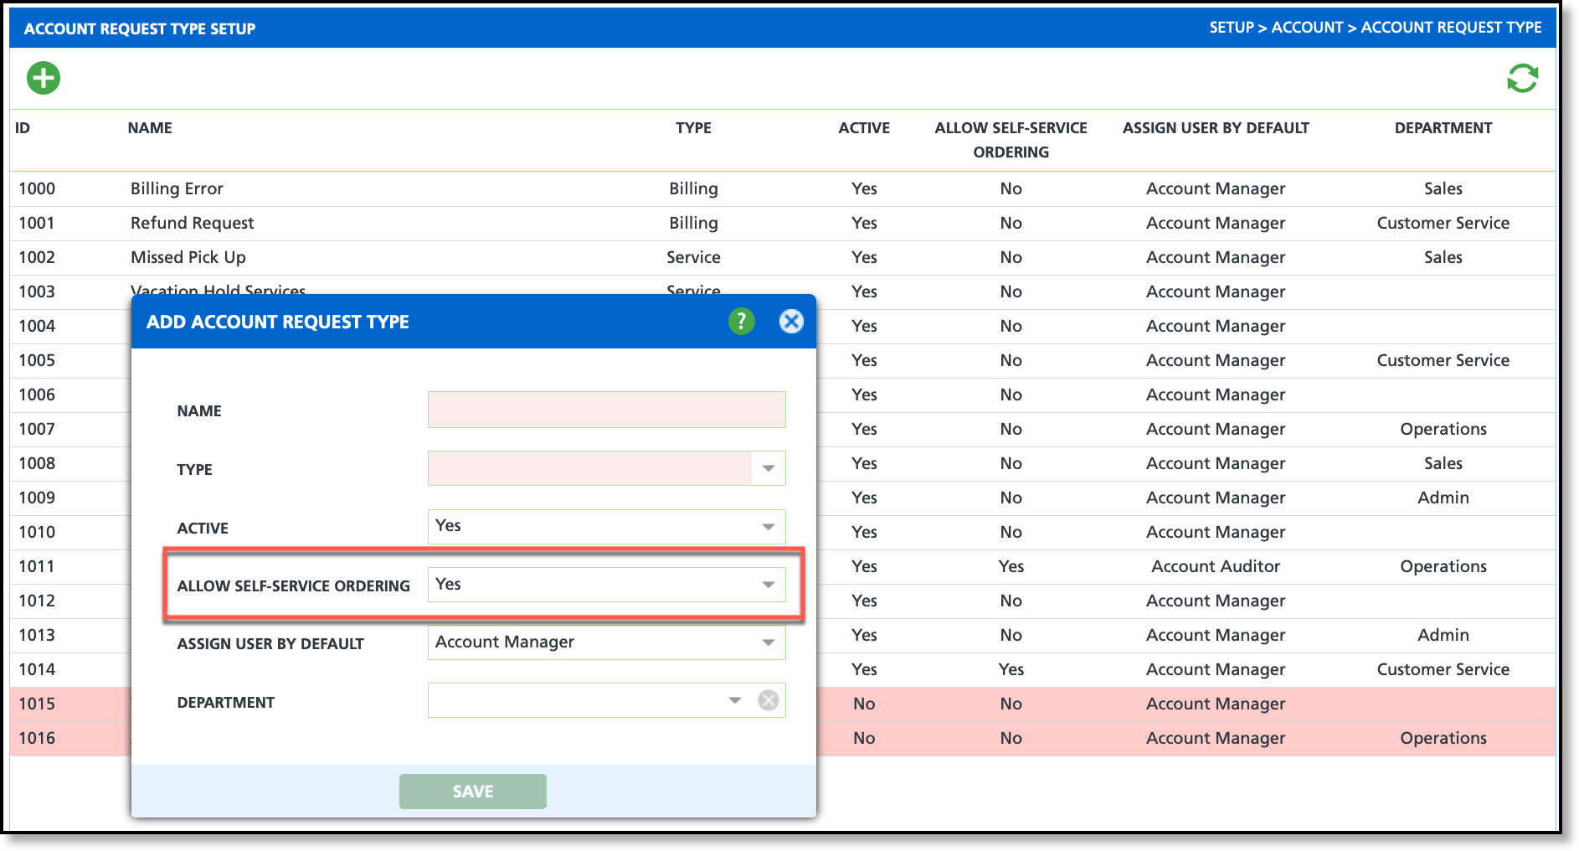Click the green add request type icon
1579x851 pixels.
[44, 78]
